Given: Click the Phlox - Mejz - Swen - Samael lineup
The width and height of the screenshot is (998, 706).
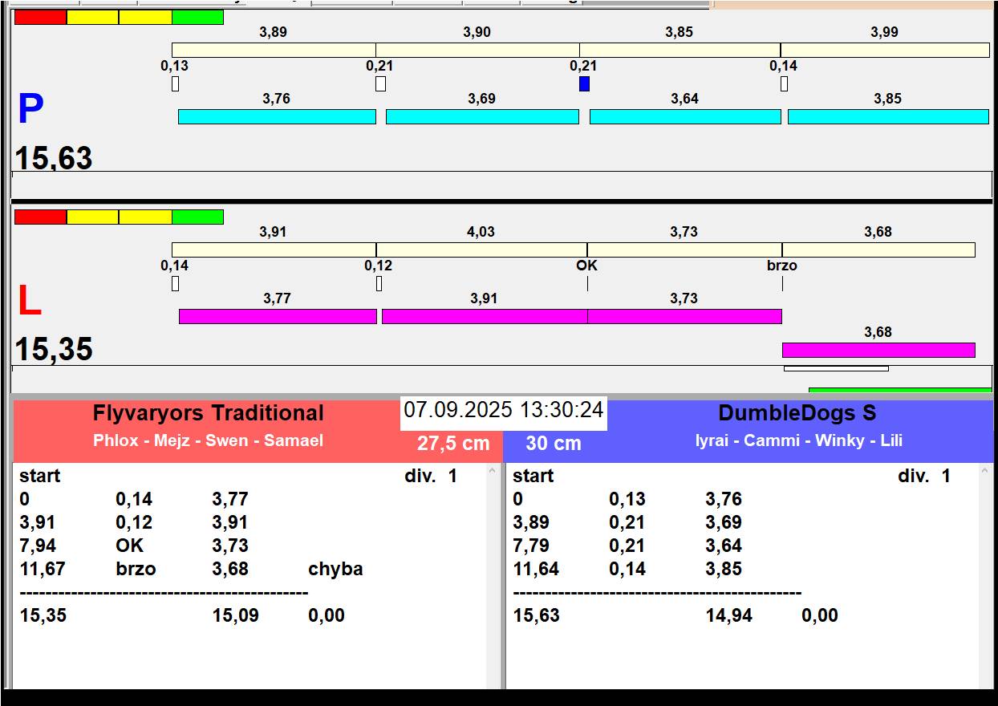Looking at the screenshot, I should (209, 440).
